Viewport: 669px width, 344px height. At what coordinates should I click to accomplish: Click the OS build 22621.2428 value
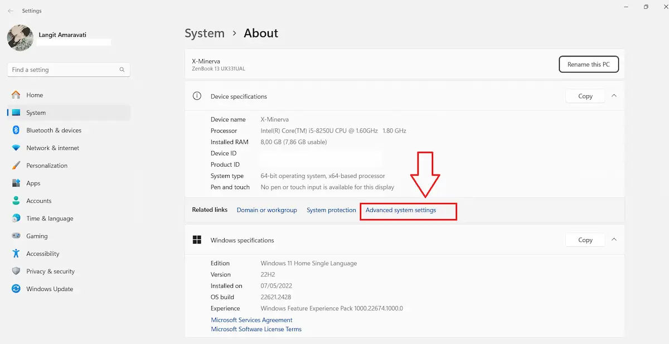(276, 297)
